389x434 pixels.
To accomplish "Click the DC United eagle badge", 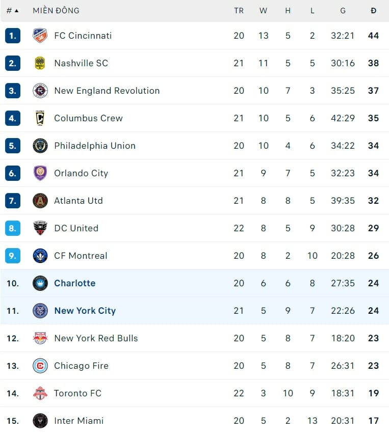I will coord(40,228).
